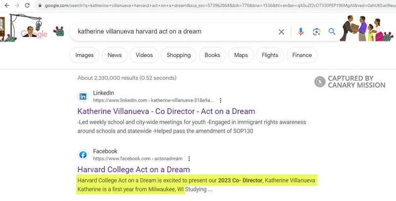This screenshot has height=201, width=396.
Task: Switch to the Videos filter
Action: pos(144,55)
